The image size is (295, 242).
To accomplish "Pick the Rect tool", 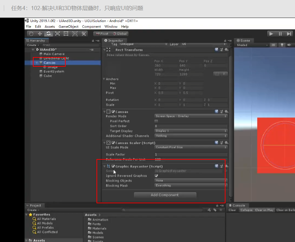I will point(66,34).
